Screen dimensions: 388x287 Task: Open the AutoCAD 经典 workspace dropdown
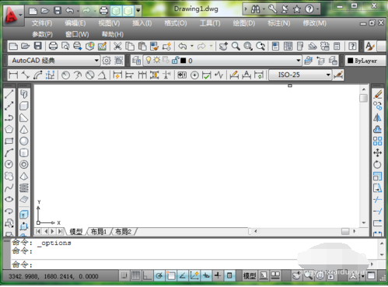click(54, 61)
